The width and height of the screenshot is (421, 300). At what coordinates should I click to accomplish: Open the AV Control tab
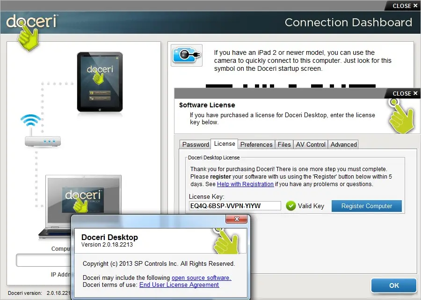(311, 144)
